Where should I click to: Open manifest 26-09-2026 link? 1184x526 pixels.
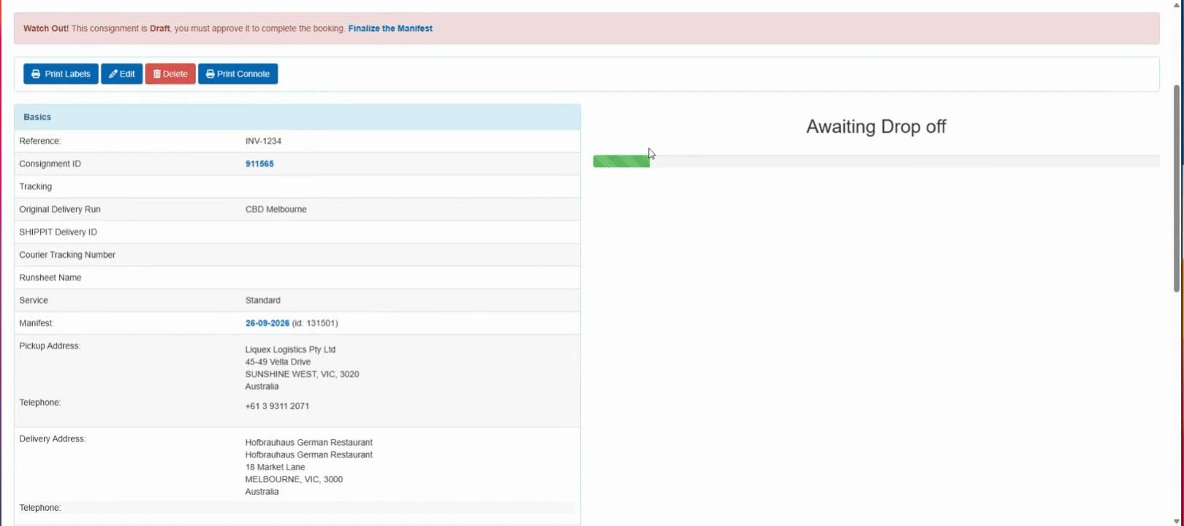(267, 323)
